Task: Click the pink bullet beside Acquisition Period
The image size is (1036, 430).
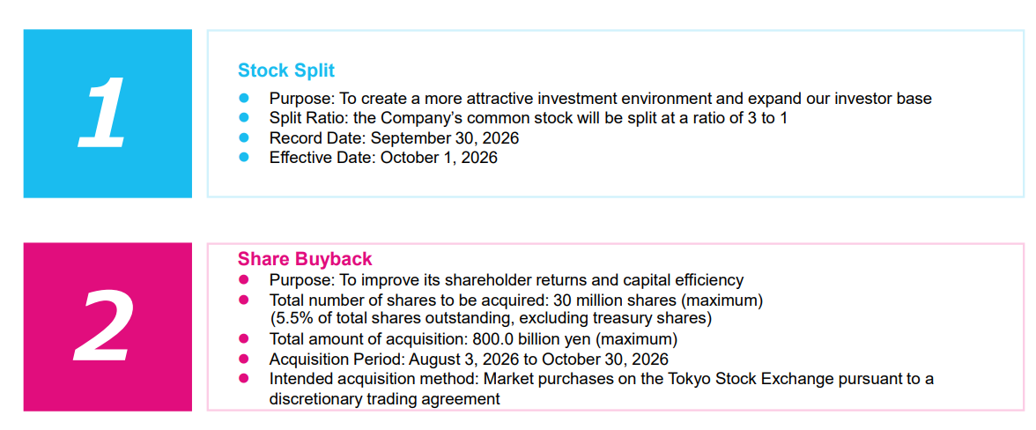Action: (x=243, y=359)
